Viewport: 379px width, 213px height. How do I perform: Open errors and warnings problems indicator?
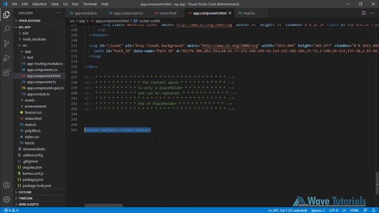(11, 211)
